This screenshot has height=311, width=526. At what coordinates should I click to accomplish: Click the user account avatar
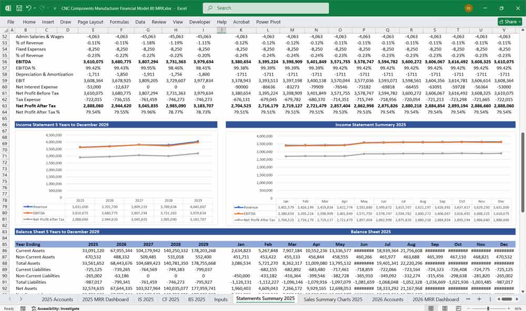click(469, 8)
